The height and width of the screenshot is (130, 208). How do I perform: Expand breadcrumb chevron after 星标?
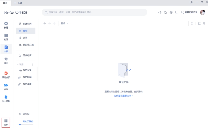[67, 23]
